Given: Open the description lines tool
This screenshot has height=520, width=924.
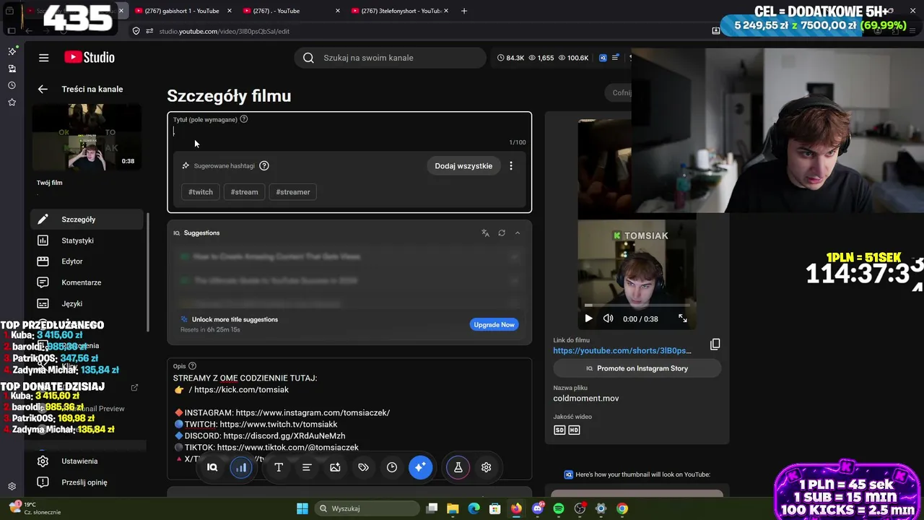Looking at the screenshot, I should pyautogui.click(x=307, y=467).
